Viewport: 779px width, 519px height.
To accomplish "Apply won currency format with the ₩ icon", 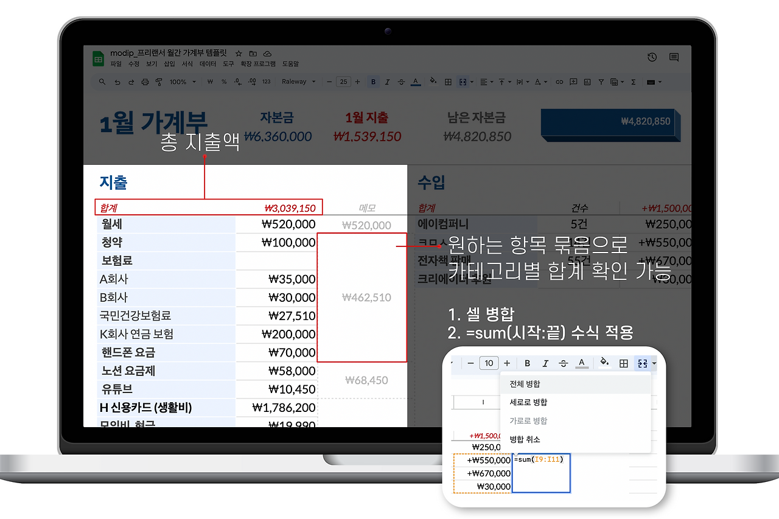I will pos(210,82).
